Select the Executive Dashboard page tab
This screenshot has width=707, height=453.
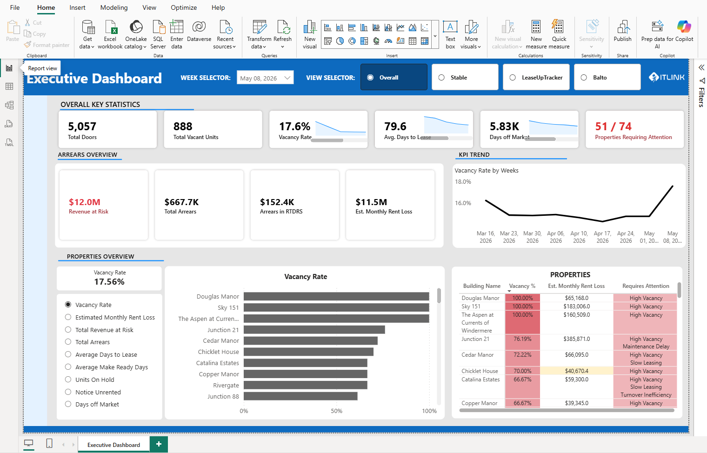coord(113,445)
